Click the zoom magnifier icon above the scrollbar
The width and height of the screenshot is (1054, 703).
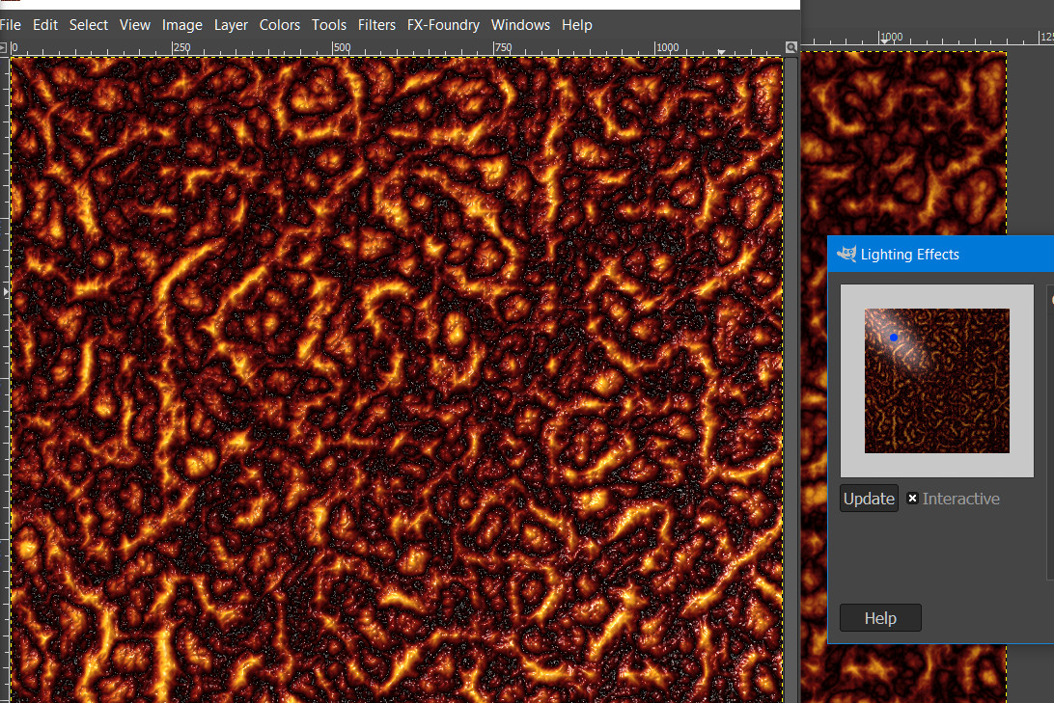click(791, 47)
